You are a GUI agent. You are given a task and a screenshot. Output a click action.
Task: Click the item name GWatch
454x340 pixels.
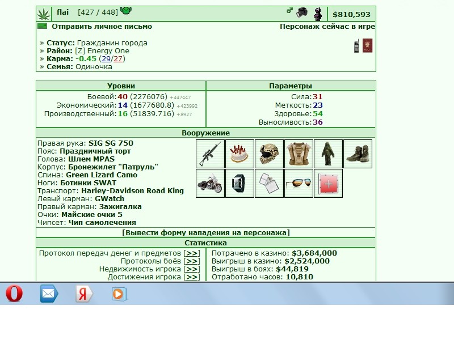click(110, 199)
